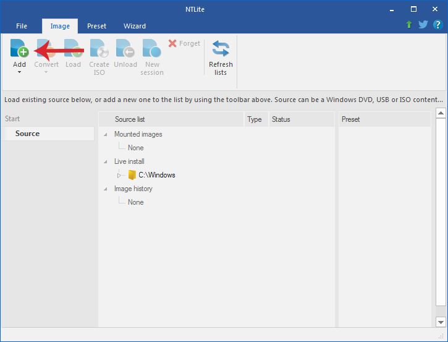This screenshot has height=342, width=448.
Task: Click the scrollbar down arrow
Action: pos(441,322)
